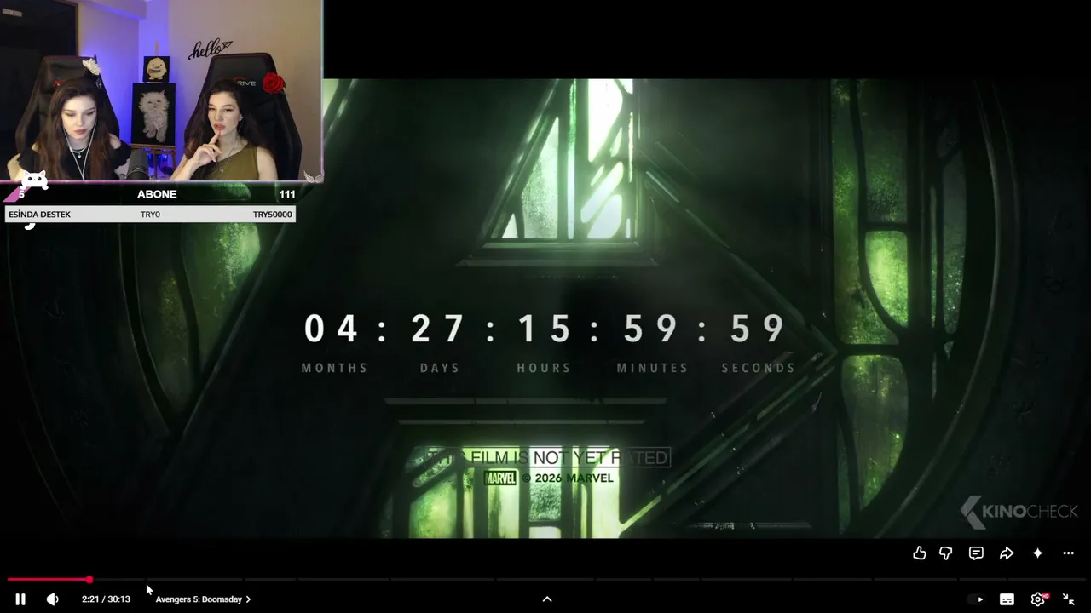Toggle subtitles/closed captions
The height and width of the screenshot is (613, 1091).
point(1007,599)
